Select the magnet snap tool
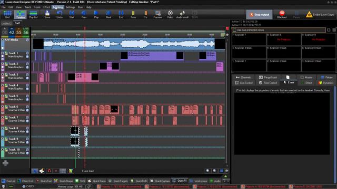This screenshot has height=189, width=337. coord(49,171)
